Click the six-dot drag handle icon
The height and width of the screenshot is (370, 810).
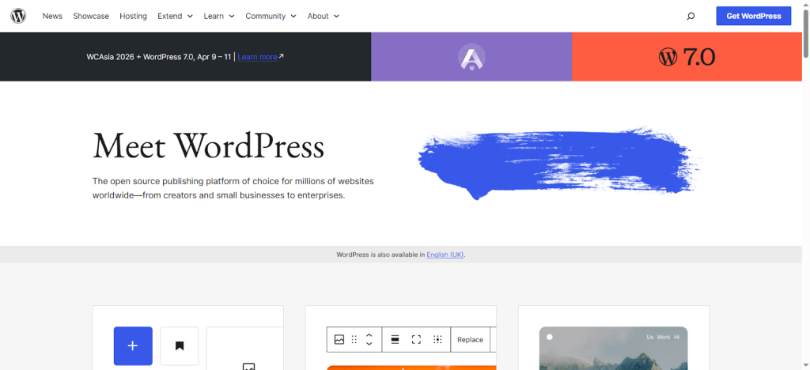(354, 339)
